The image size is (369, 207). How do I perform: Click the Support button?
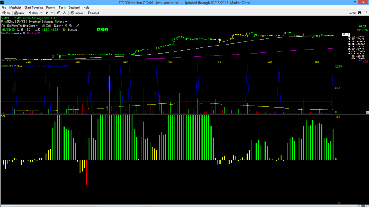tap(93, 13)
